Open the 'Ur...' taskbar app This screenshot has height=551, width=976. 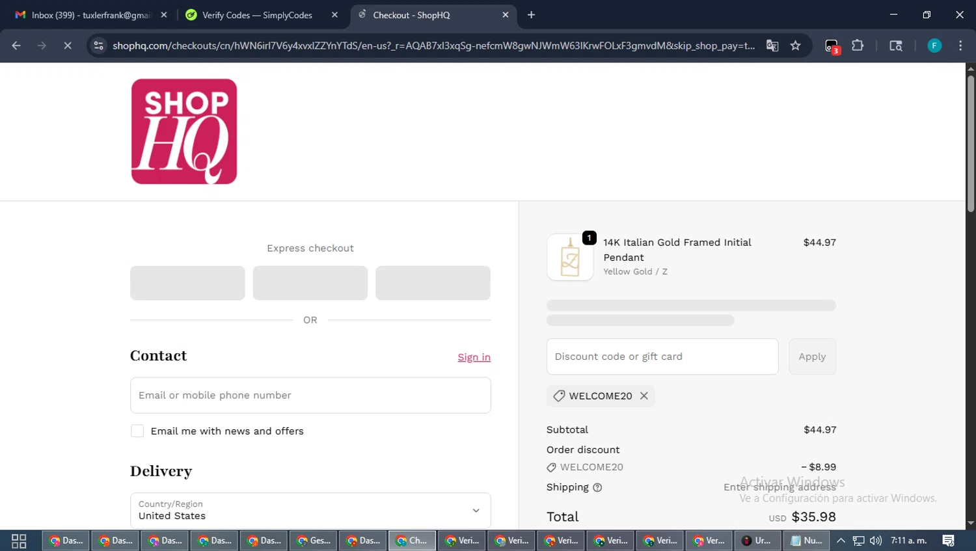click(758, 541)
